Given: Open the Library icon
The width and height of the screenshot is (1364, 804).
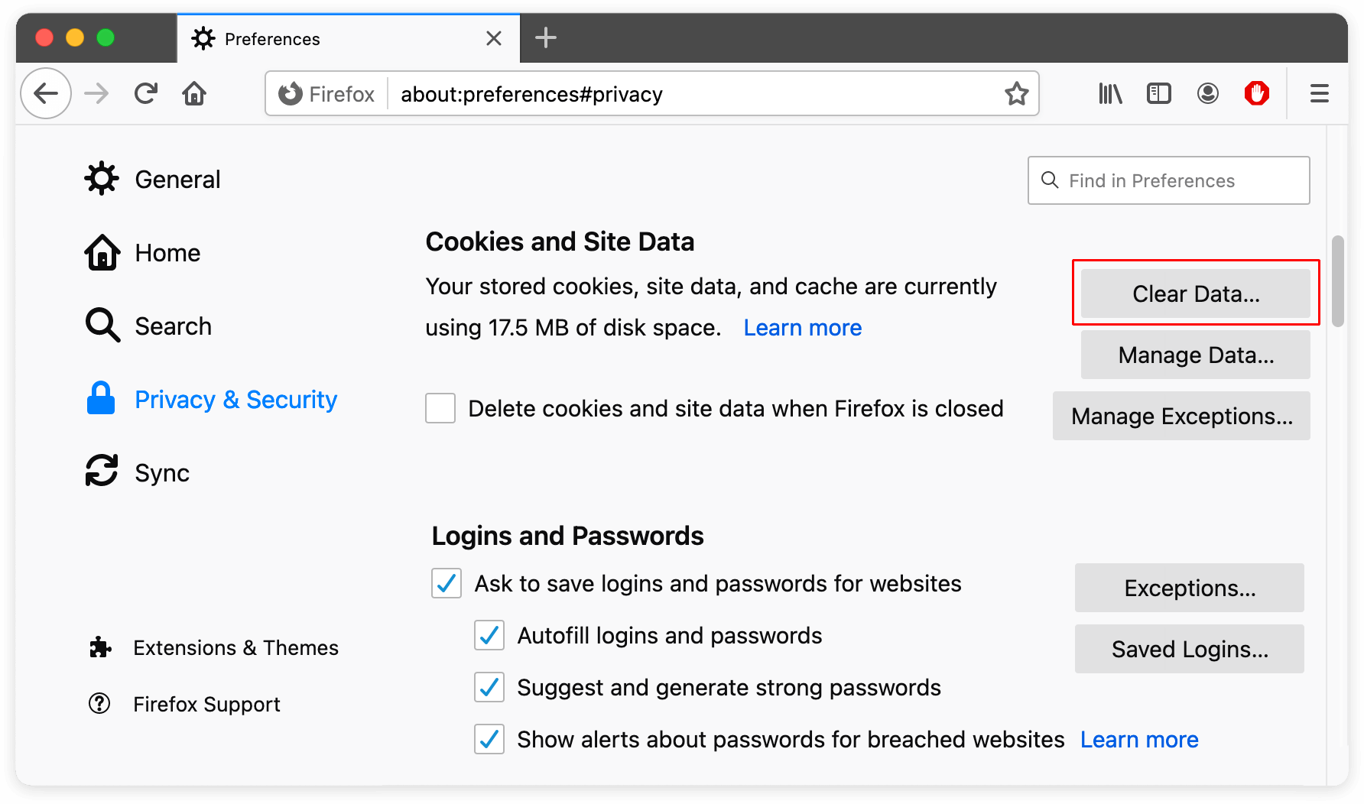Looking at the screenshot, I should (x=1110, y=94).
